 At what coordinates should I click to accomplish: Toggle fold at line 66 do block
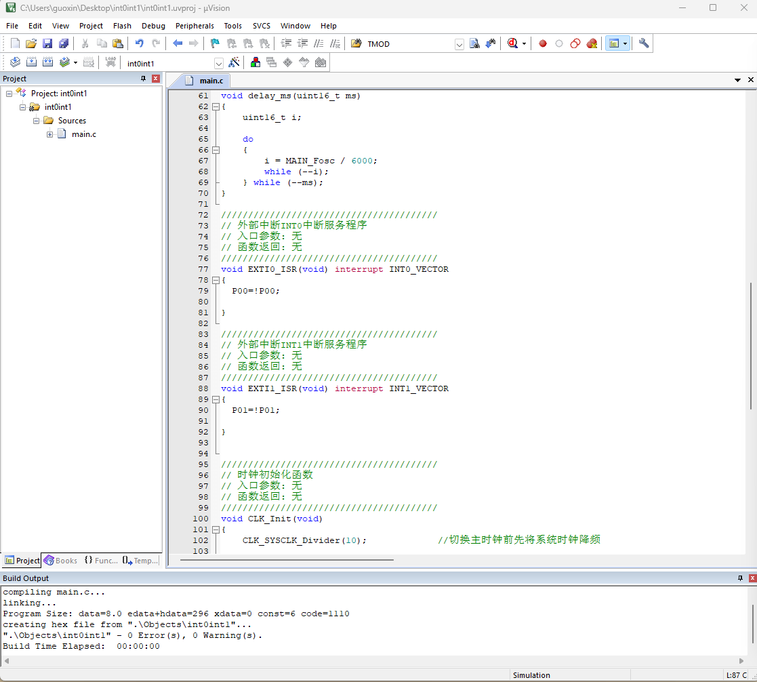(x=216, y=150)
